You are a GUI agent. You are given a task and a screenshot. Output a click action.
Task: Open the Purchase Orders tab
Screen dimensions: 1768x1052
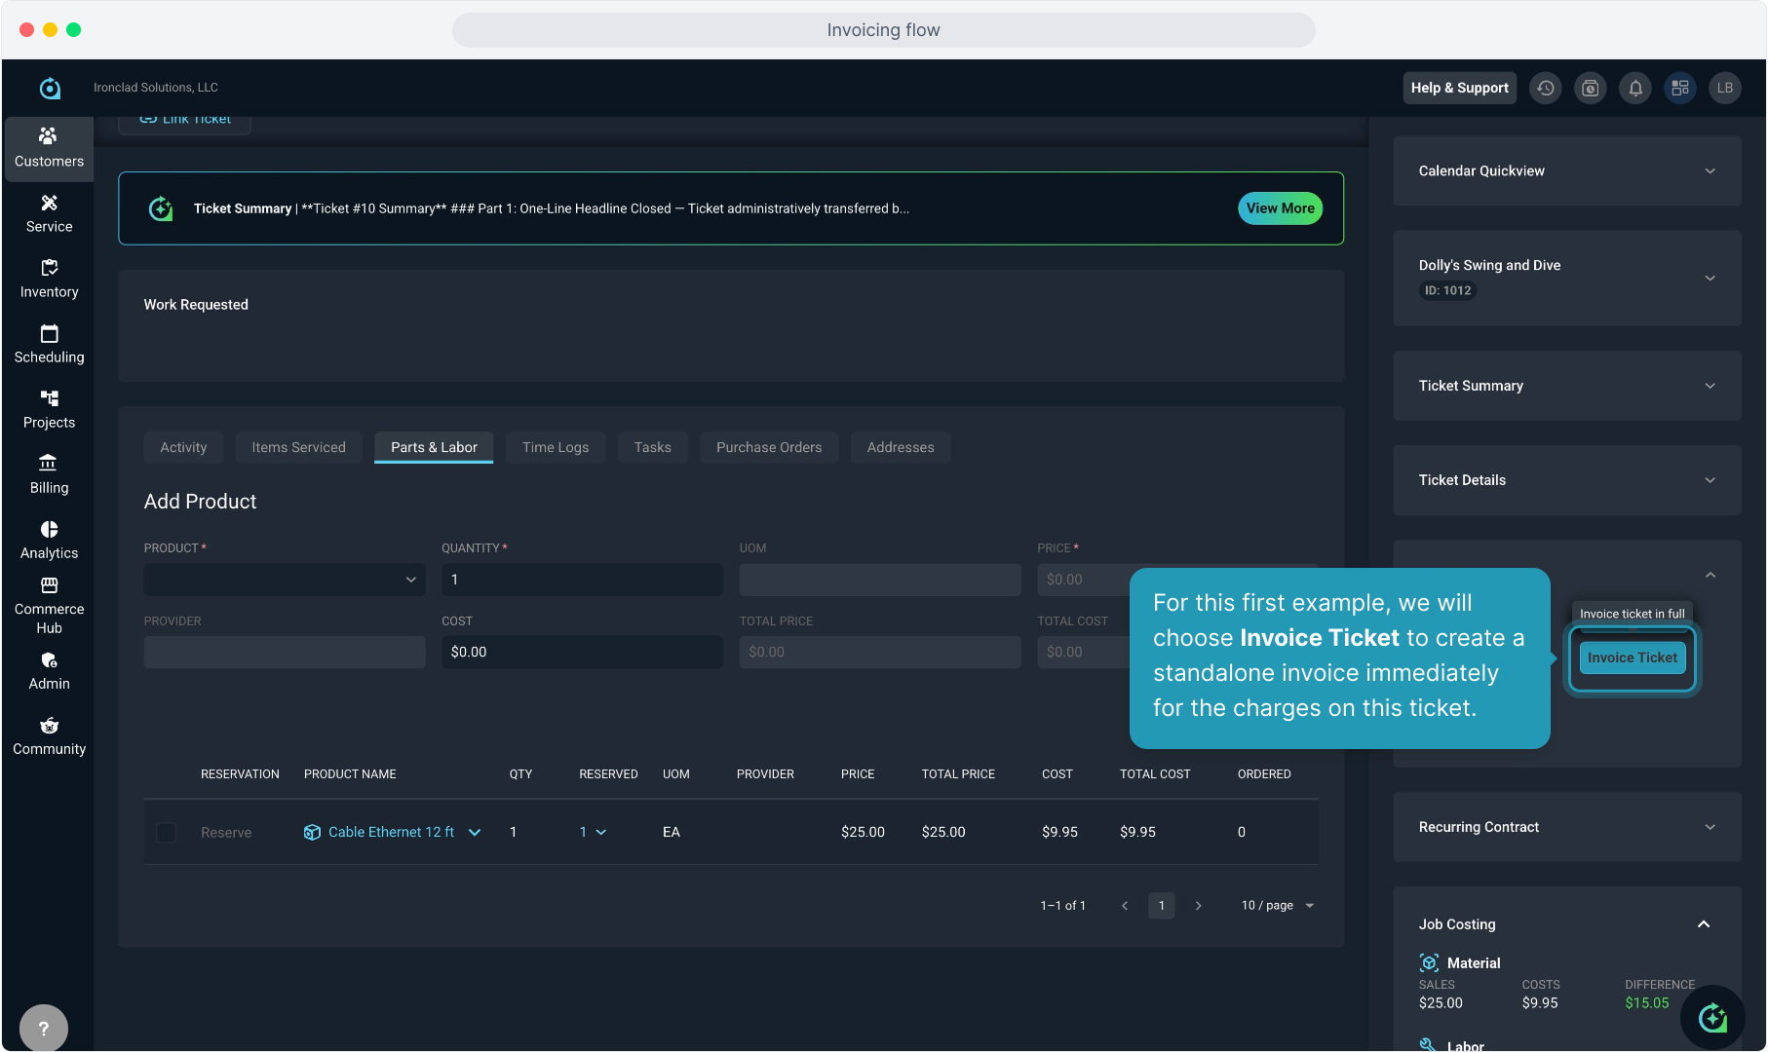click(x=769, y=447)
